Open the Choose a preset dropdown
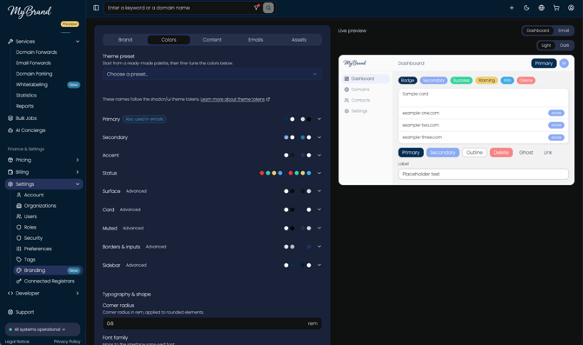Image resolution: width=583 pixels, height=345 pixels. [x=212, y=74]
